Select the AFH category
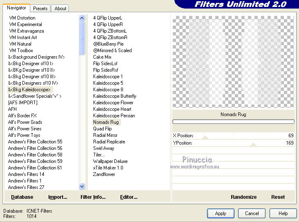Viewport: 299px width, 222px height. click(12, 109)
